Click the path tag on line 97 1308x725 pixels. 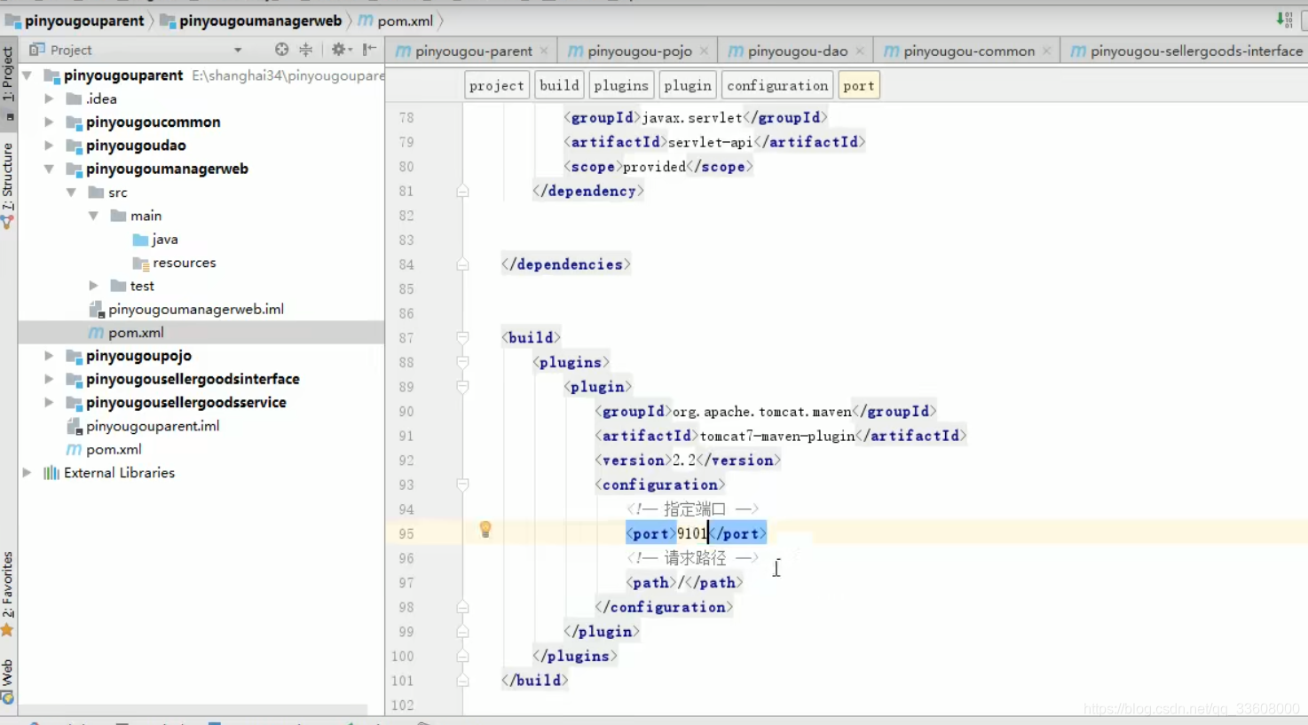(x=685, y=583)
